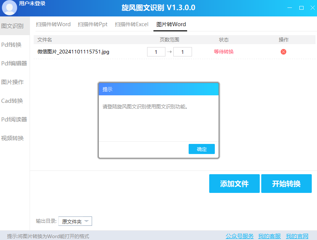Click the 页数范围 column header

(170, 40)
